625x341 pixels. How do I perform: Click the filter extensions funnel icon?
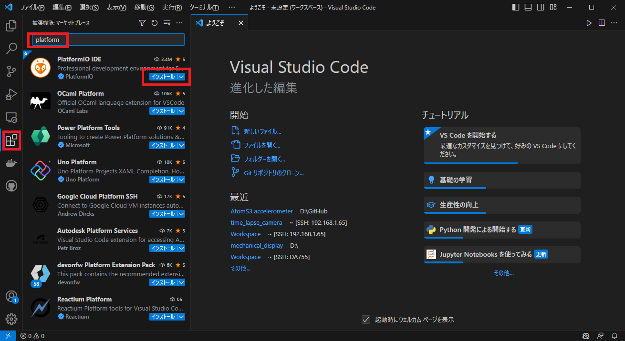point(142,23)
